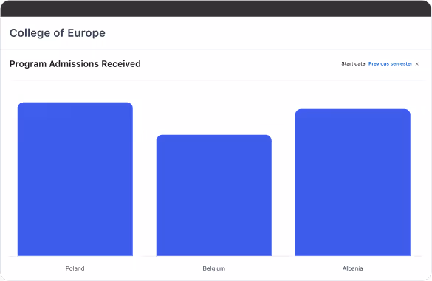Click the College of Europe heading
Screen dimensions: 432x281
click(58, 33)
